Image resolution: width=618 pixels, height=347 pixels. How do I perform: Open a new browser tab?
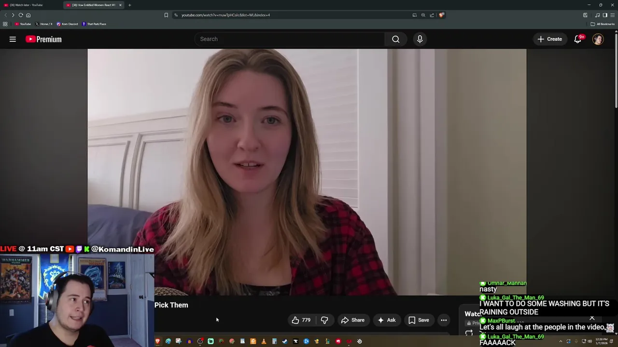(129, 5)
